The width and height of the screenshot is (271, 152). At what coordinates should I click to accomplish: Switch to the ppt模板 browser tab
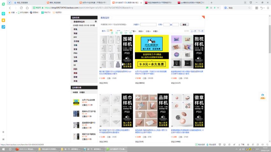click(192, 3)
